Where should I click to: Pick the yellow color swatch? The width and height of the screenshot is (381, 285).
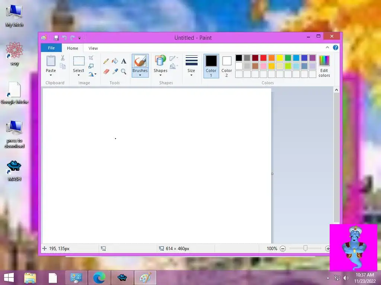coord(280,58)
